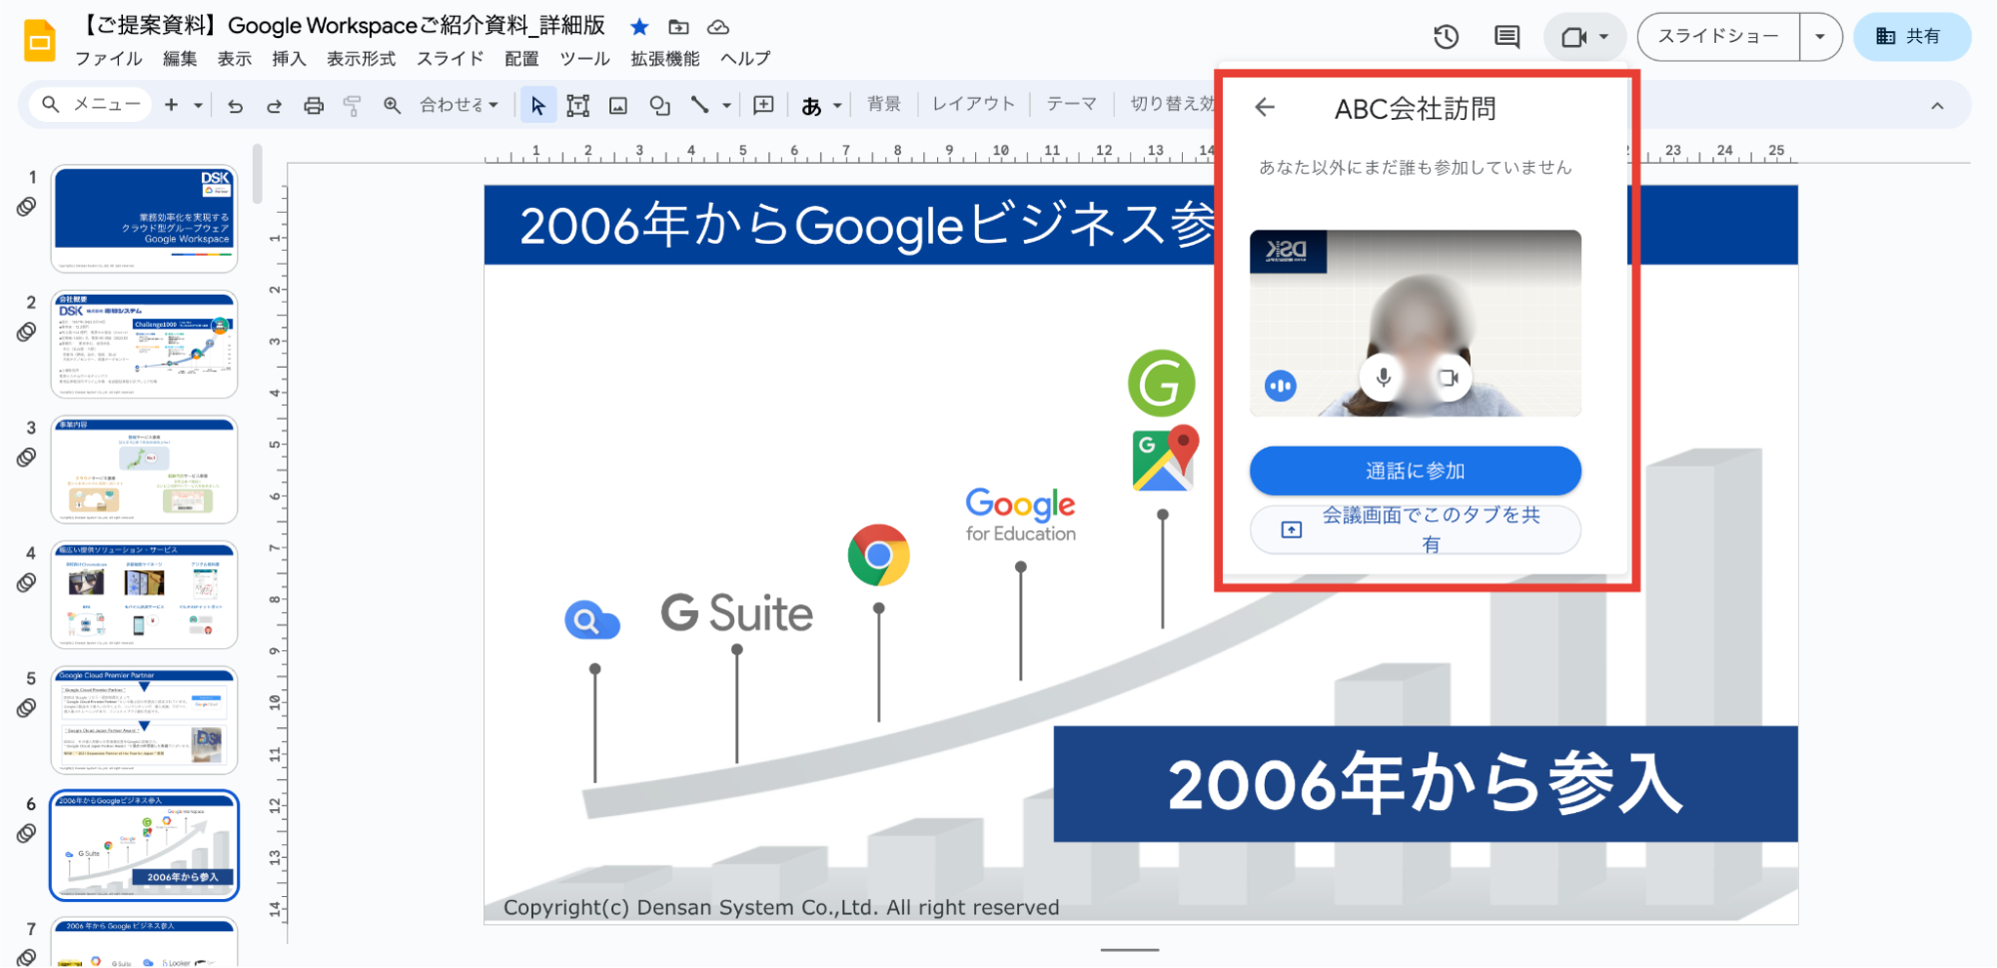Select slide 2 thumbnail
The width and height of the screenshot is (1997, 968).
(145, 345)
